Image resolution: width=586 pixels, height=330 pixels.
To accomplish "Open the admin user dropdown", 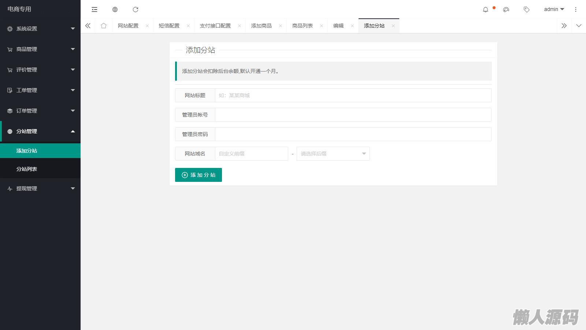I will (554, 10).
